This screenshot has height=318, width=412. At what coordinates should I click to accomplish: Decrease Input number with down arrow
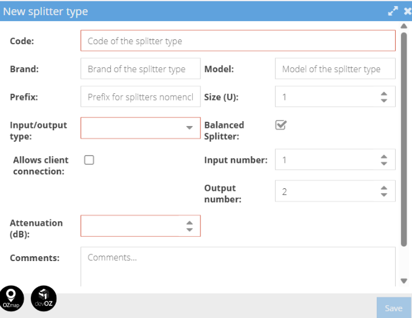pyautogui.click(x=384, y=164)
